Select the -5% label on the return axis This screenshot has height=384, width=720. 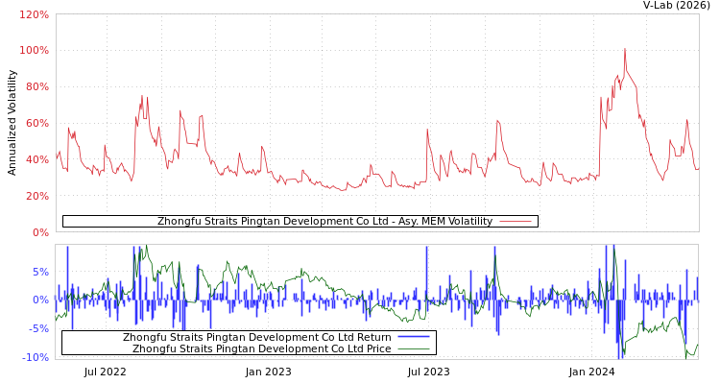point(37,328)
